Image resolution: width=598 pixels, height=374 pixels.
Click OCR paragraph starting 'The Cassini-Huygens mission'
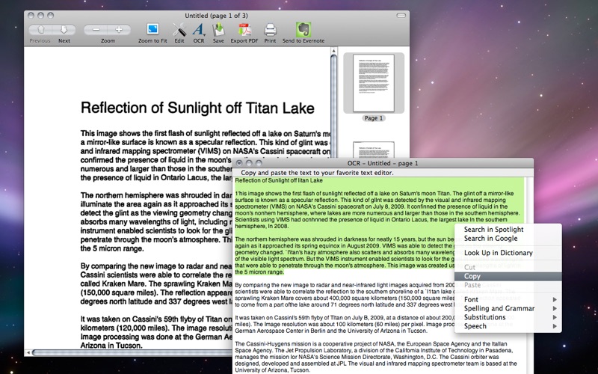376,357
